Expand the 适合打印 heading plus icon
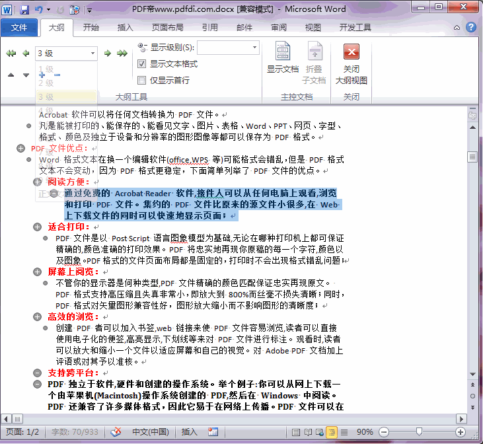 37,227
